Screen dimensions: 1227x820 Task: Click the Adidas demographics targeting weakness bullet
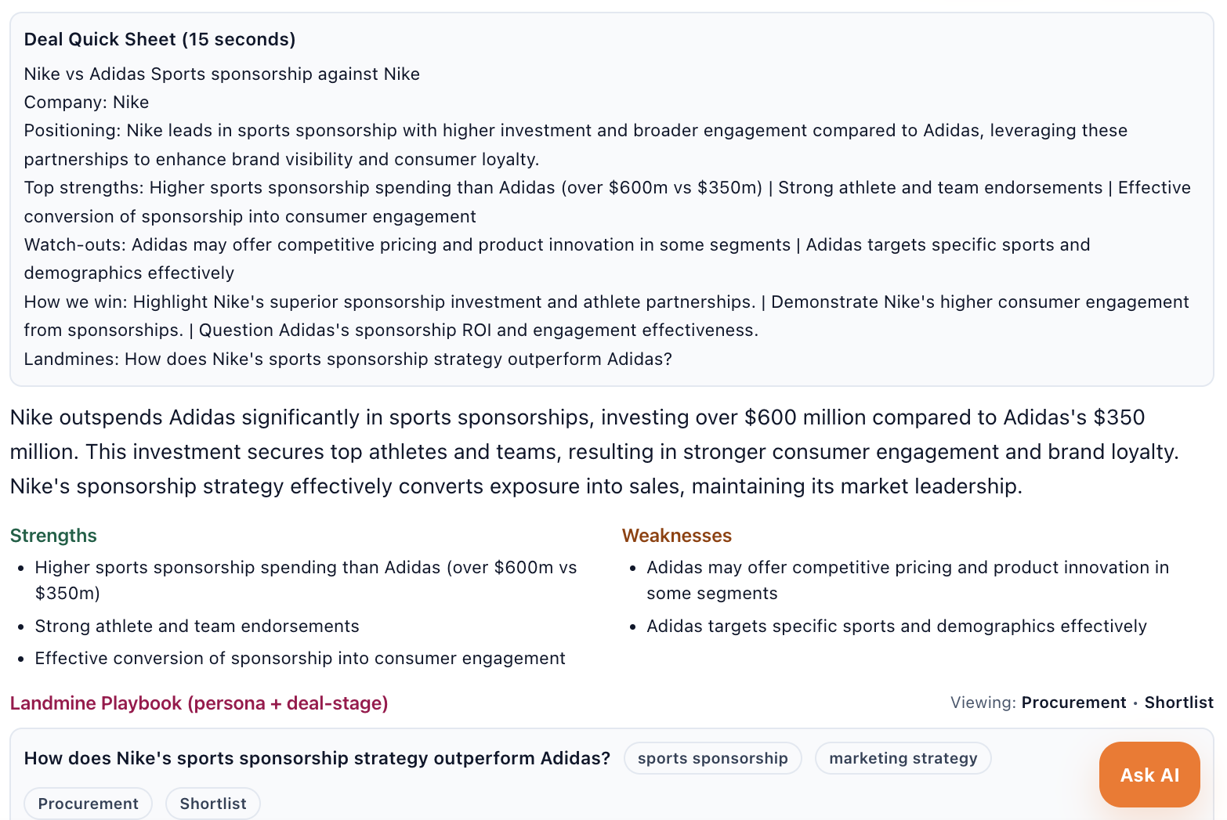pyautogui.click(x=896, y=626)
